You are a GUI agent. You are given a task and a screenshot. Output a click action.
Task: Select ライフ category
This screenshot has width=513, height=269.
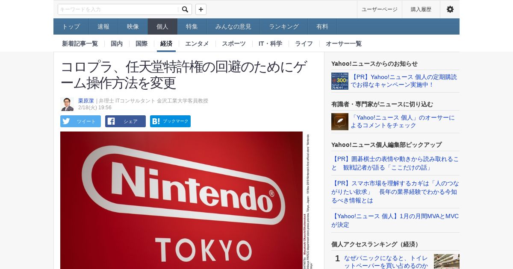pos(304,44)
